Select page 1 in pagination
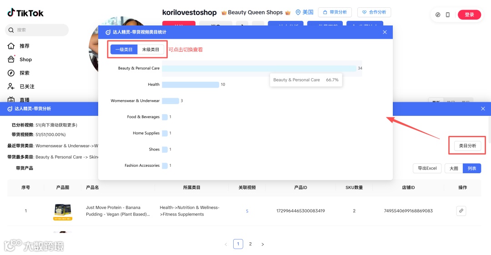This screenshot has width=491, height=255. point(238,244)
